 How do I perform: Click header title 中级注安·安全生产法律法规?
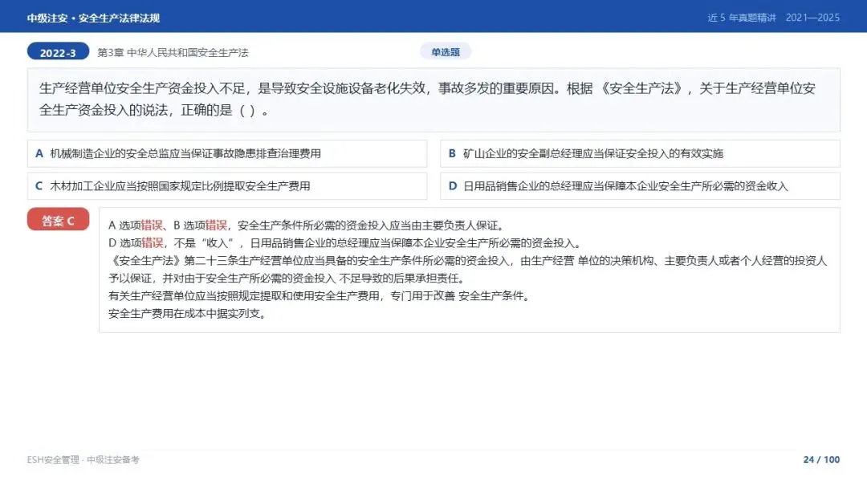point(93,18)
